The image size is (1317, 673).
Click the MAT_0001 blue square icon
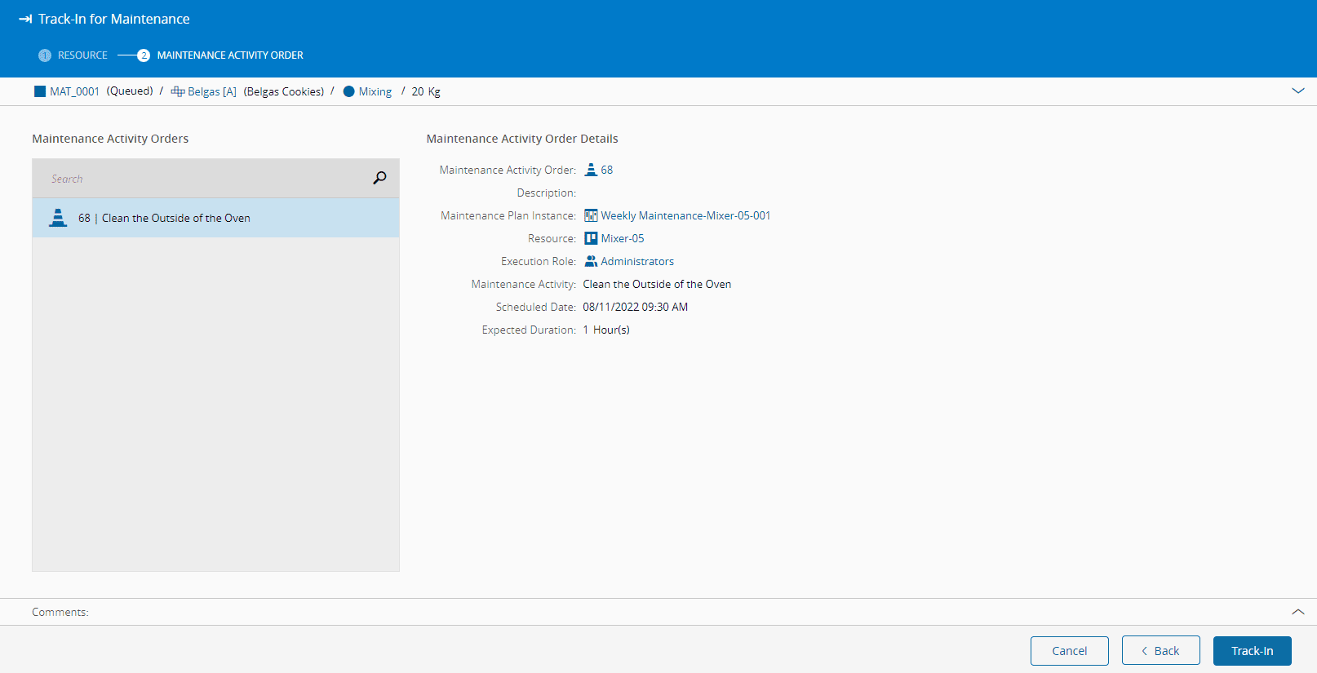click(x=40, y=91)
